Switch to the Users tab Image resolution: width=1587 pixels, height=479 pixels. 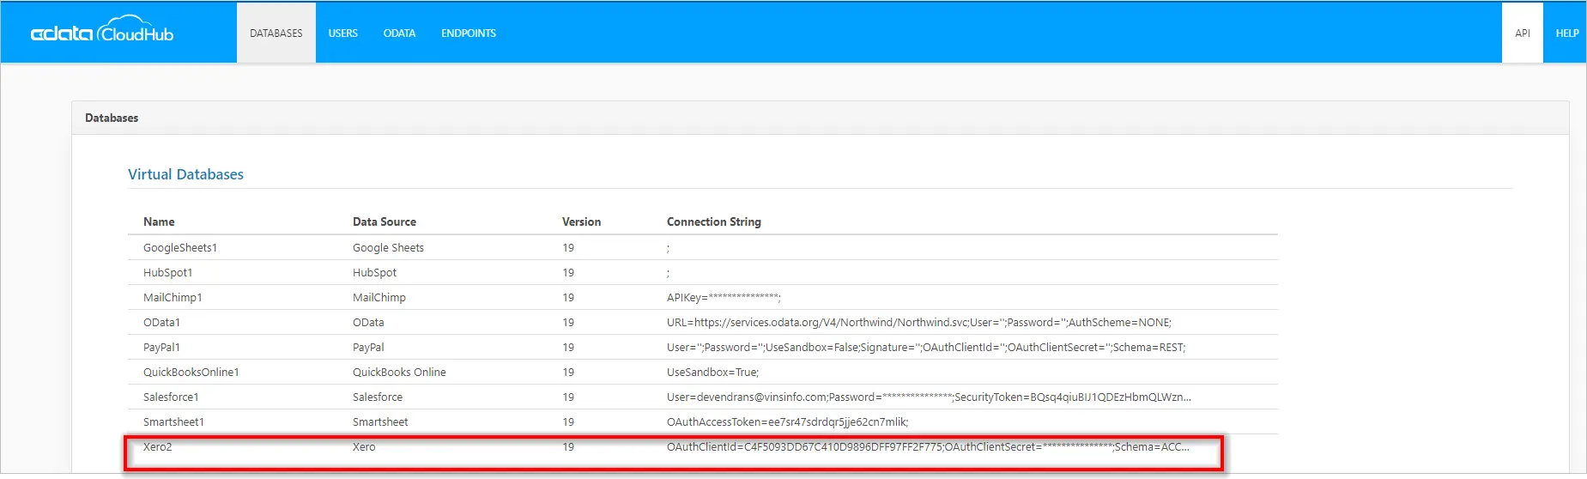(343, 33)
